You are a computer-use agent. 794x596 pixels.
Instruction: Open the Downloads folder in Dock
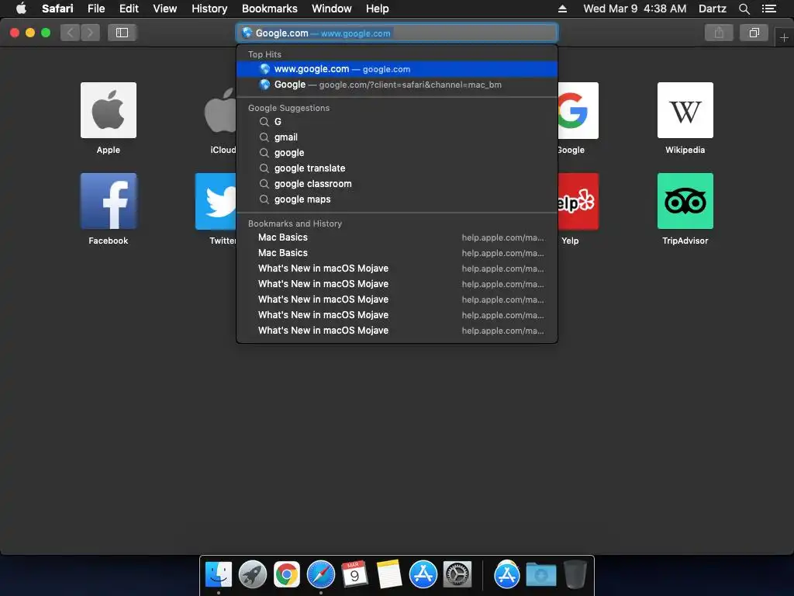click(x=540, y=575)
